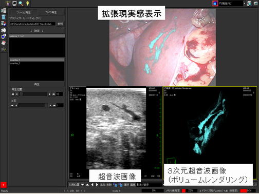Open the trash bin icon in left sidebar

4,17
